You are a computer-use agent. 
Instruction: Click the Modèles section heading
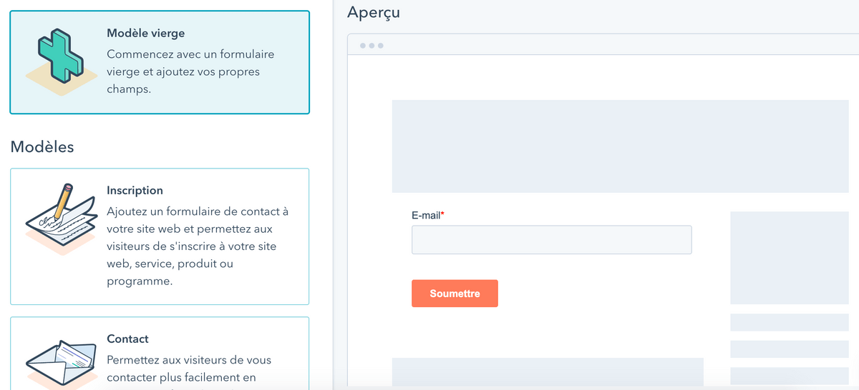pos(42,147)
